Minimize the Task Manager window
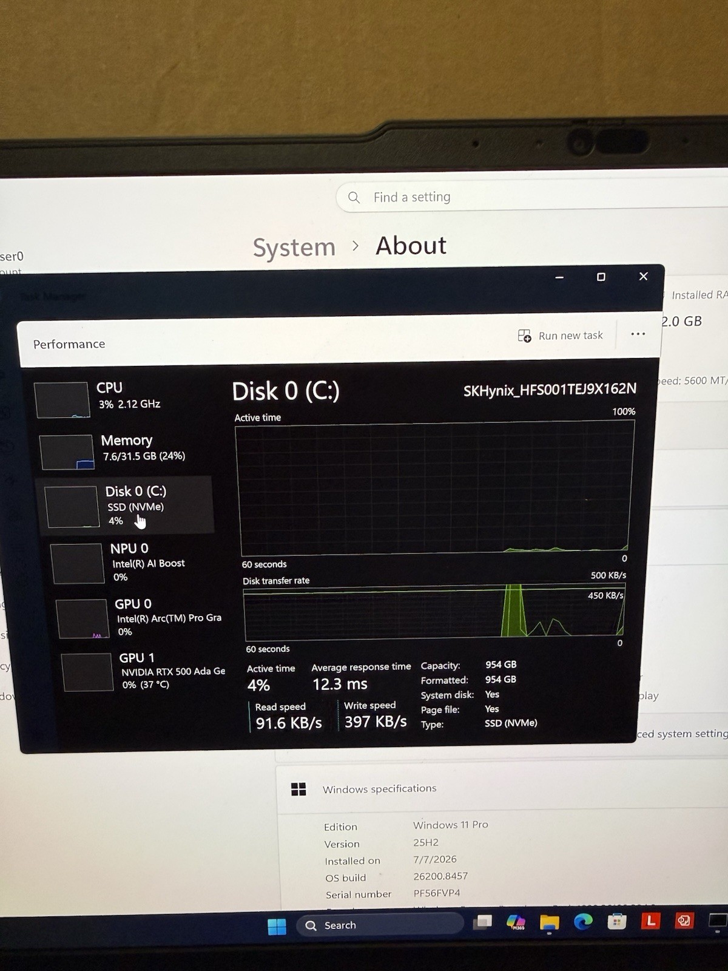 click(559, 277)
